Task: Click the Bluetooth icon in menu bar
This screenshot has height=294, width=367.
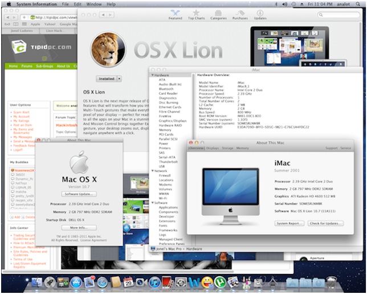Action: (x=276, y=4)
